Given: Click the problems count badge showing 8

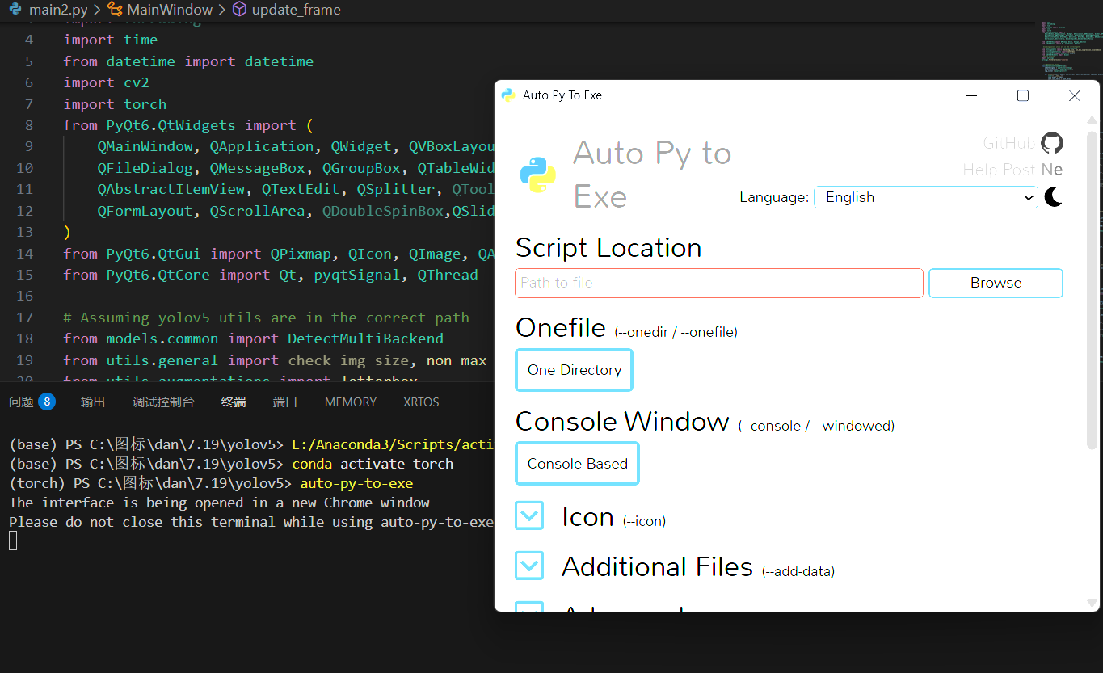Looking at the screenshot, I should [47, 402].
